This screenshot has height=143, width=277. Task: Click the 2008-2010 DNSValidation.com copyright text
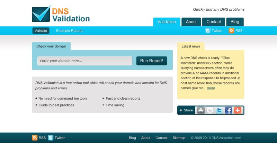pyautogui.click(x=216, y=138)
